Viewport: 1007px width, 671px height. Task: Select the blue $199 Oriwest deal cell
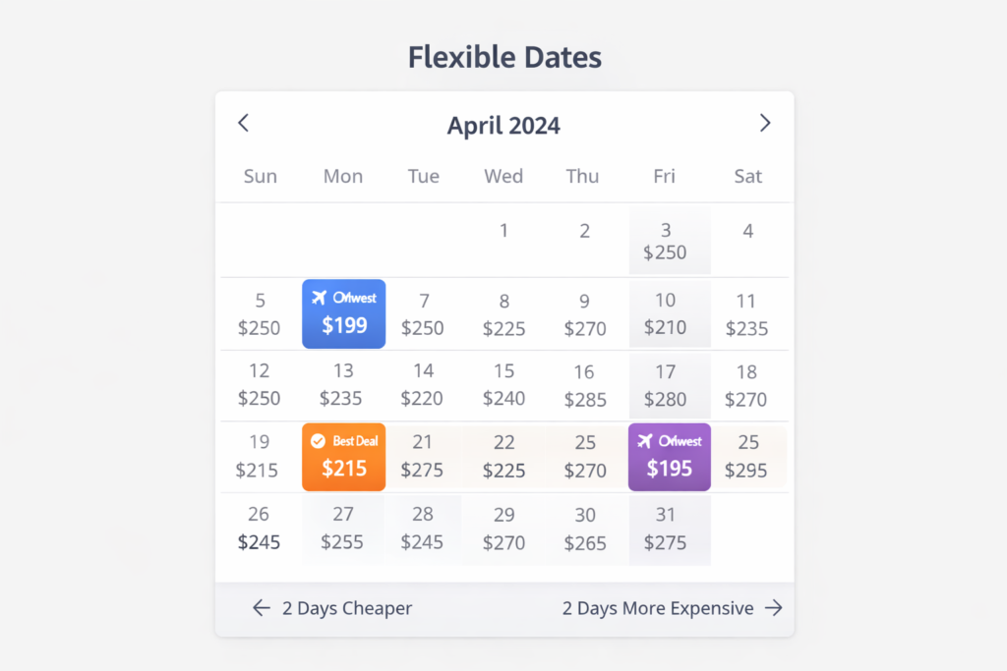pos(343,313)
